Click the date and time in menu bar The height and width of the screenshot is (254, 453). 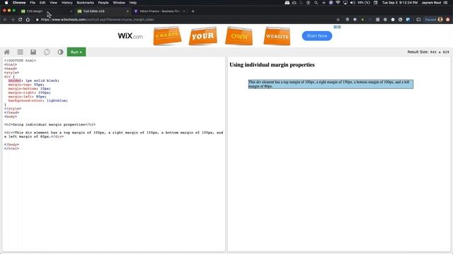pyautogui.click(x=400, y=3)
